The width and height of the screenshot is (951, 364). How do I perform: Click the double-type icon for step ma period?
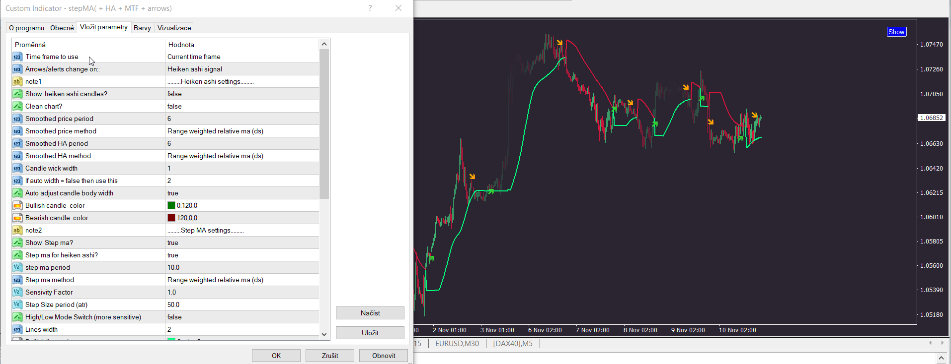point(17,267)
